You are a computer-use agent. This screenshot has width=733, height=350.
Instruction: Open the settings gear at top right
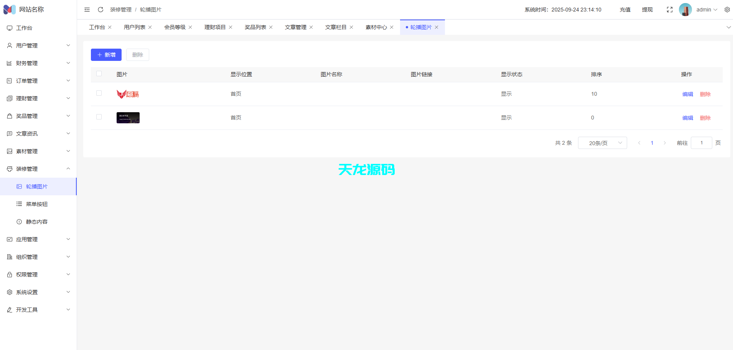[x=727, y=9]
